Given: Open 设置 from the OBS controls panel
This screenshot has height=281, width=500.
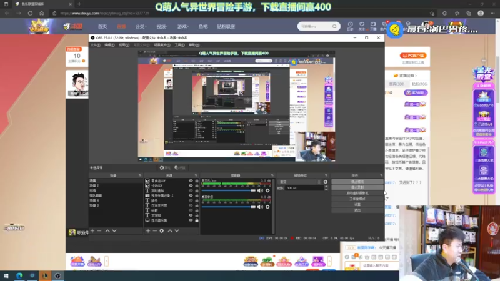Looking at the screenshot, I should tap(357, 205).
